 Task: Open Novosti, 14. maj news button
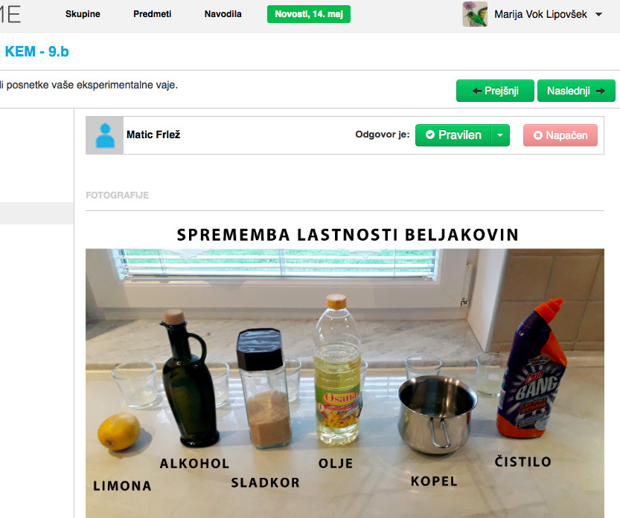click(309, 14)
